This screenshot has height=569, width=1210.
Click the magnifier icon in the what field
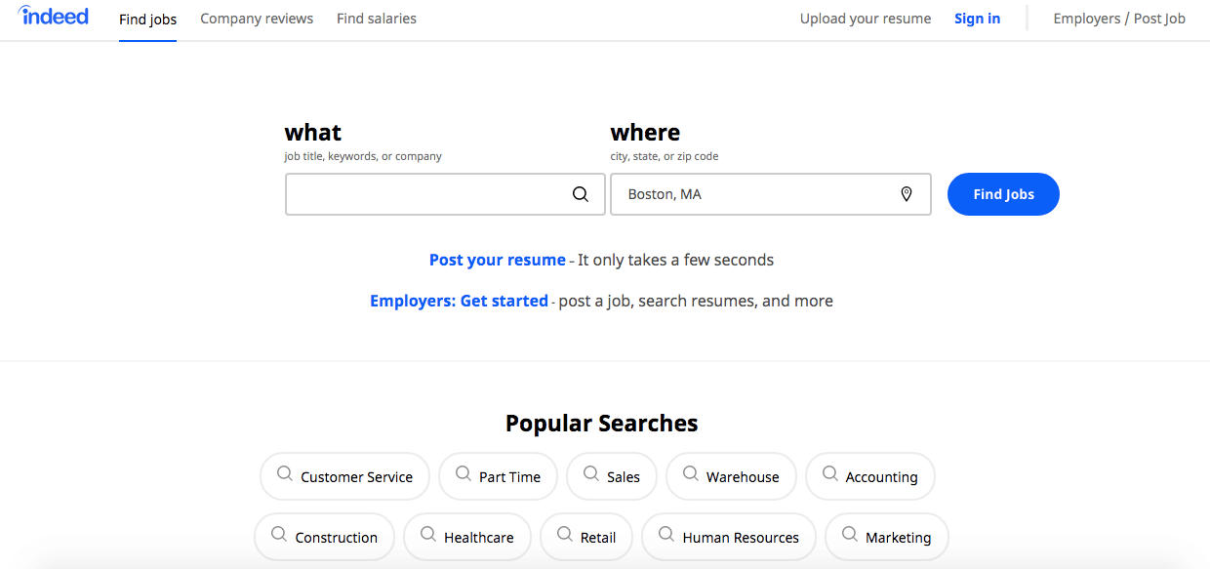click(x=581, y=194)
